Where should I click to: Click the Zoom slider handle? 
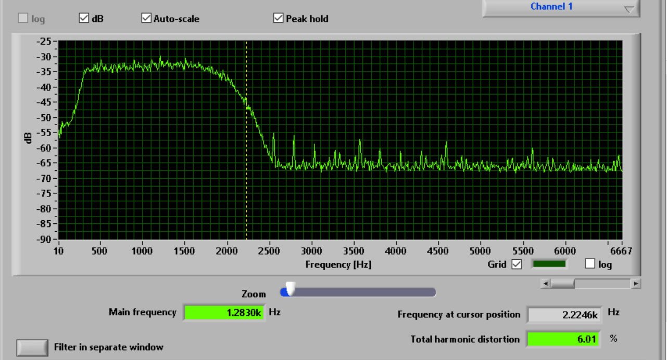(291, 289)
